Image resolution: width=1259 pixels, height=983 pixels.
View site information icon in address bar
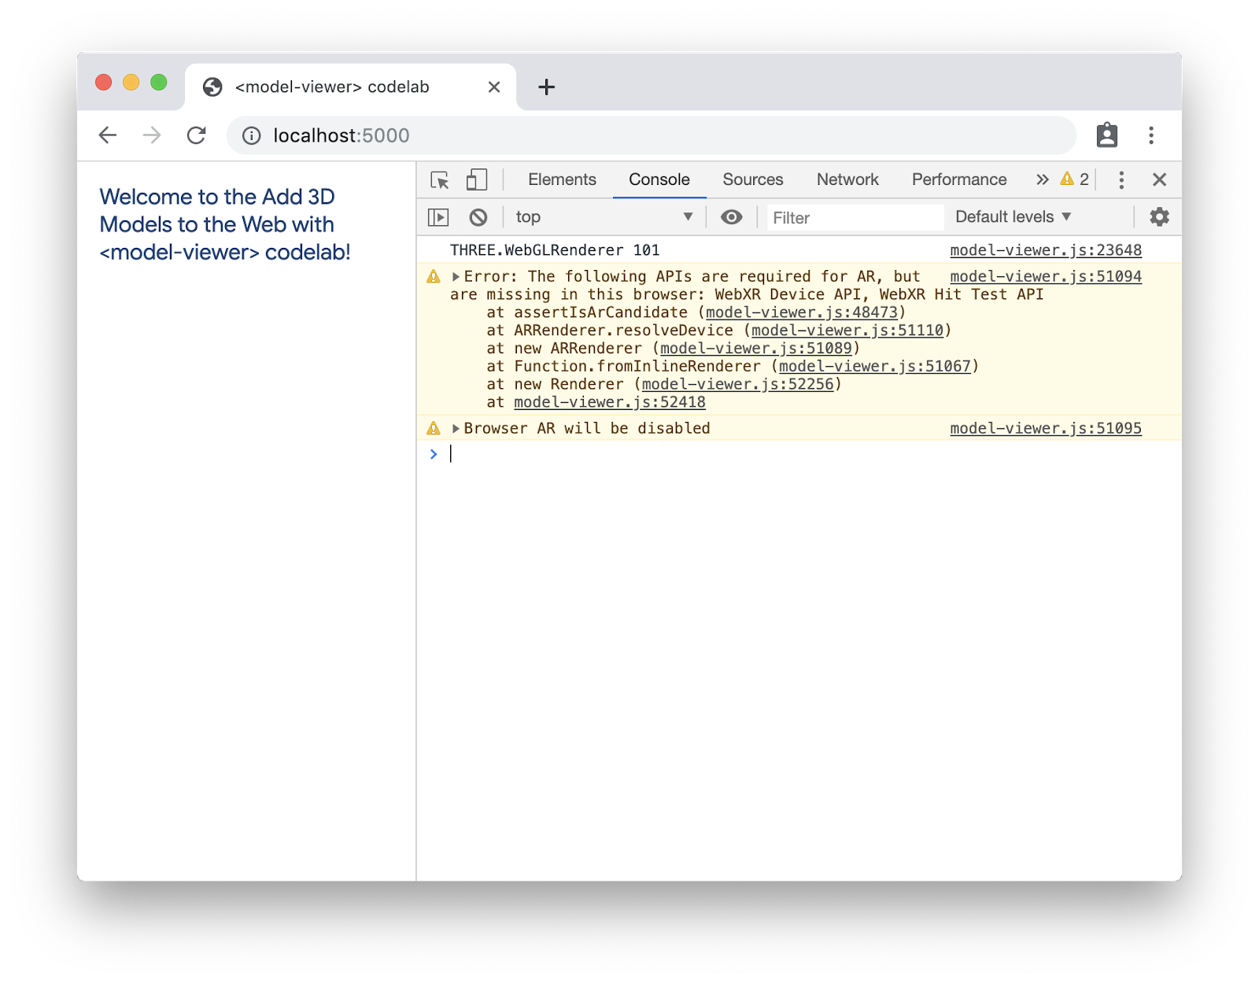[252, 136]
